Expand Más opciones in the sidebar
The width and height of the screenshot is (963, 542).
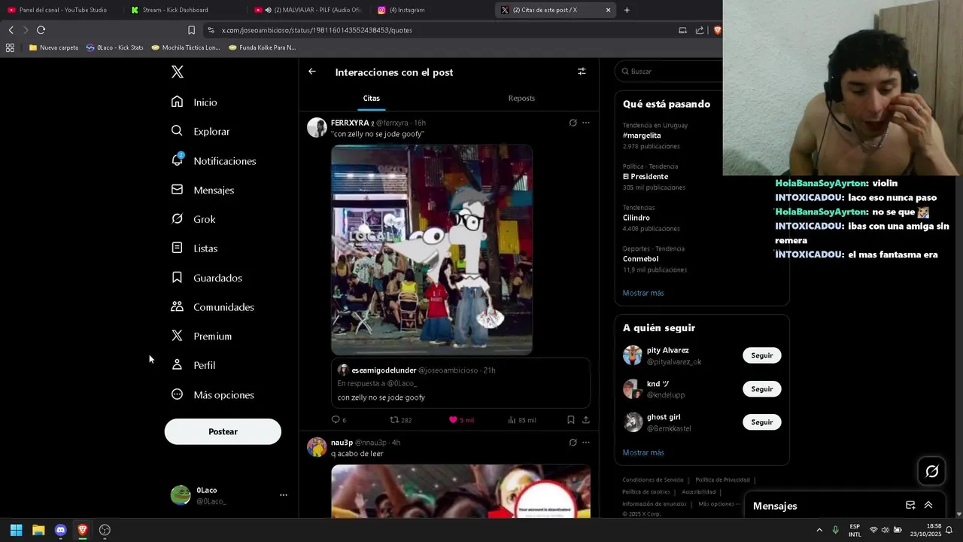coord(212,394)
